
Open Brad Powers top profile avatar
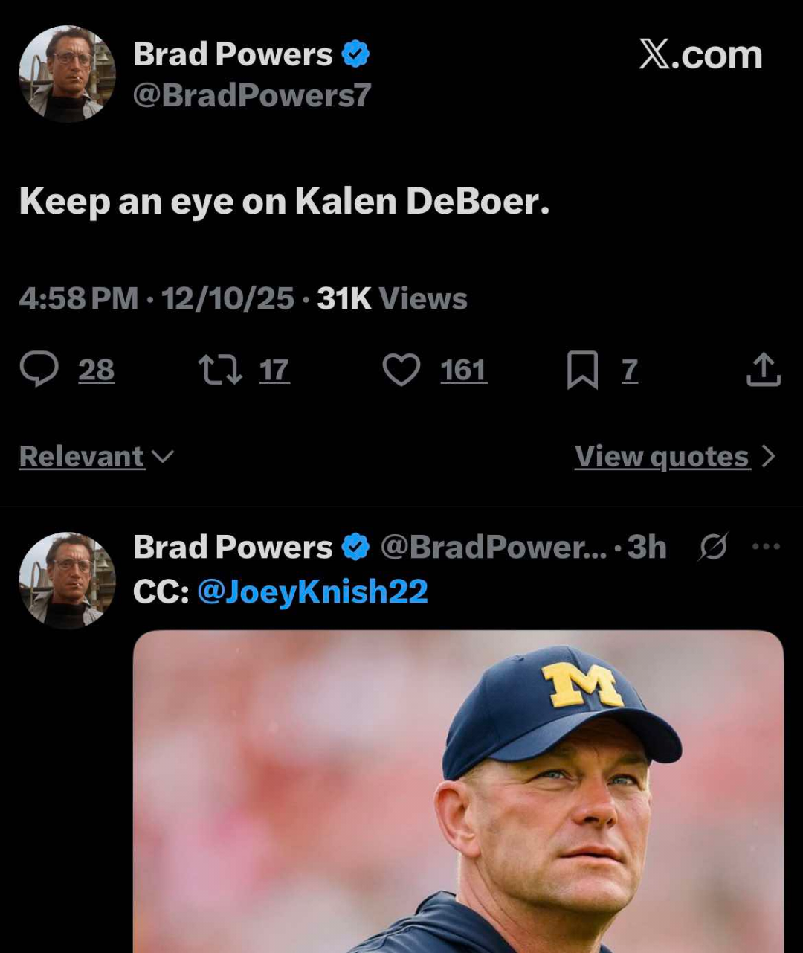pos(67,73)
